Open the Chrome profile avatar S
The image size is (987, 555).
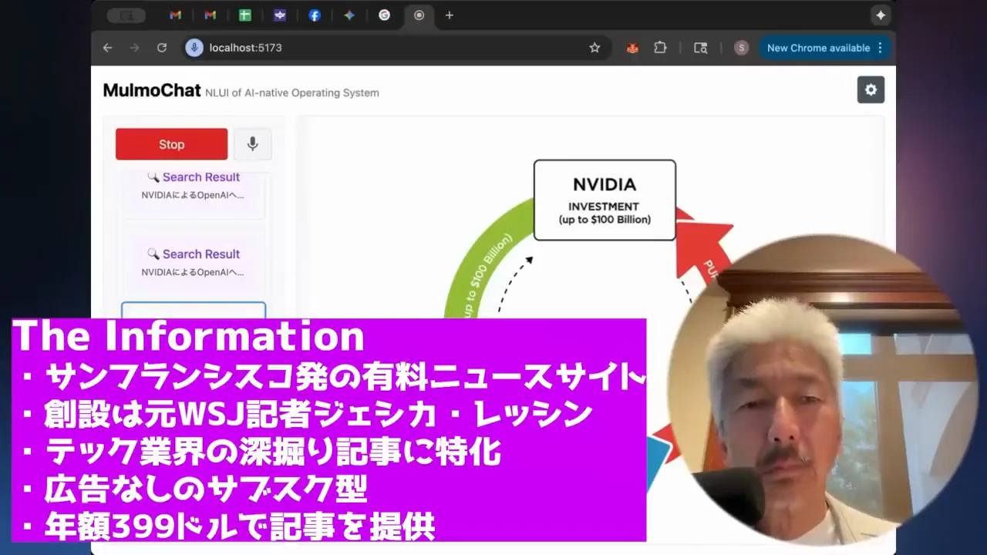(x=741, y=48)
